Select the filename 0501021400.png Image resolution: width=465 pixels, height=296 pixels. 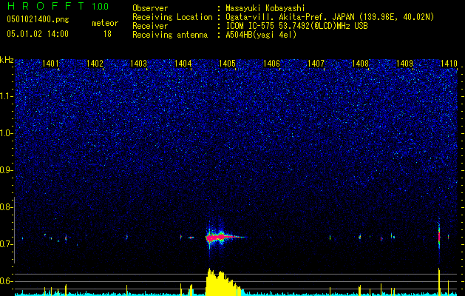38,19
